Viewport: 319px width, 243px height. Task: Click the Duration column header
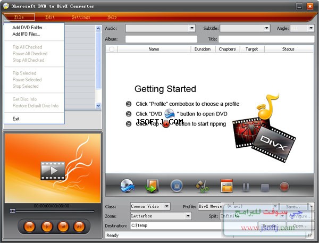[x=203, y=49]
